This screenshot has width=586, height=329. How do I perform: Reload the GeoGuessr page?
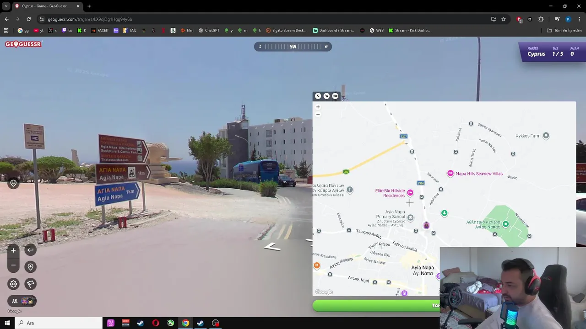pyautogui.click(x=28, y=19)
